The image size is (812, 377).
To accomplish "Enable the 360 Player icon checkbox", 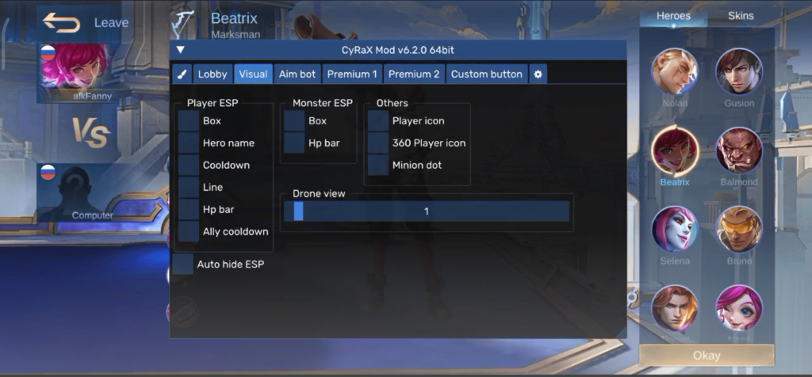I will tap(378, 143).
